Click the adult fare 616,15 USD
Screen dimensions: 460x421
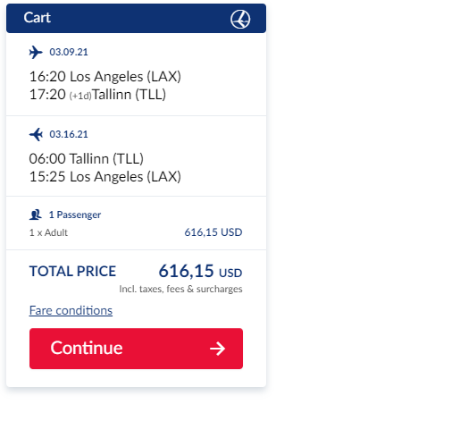[213, 232]
